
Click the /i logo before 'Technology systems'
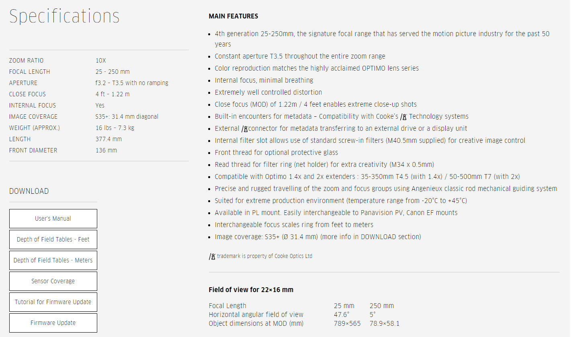(x=404, y=117)
